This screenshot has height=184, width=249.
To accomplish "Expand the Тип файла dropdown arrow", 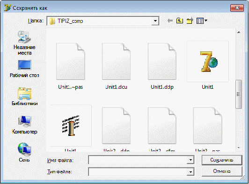I will [x=190, y=172].
